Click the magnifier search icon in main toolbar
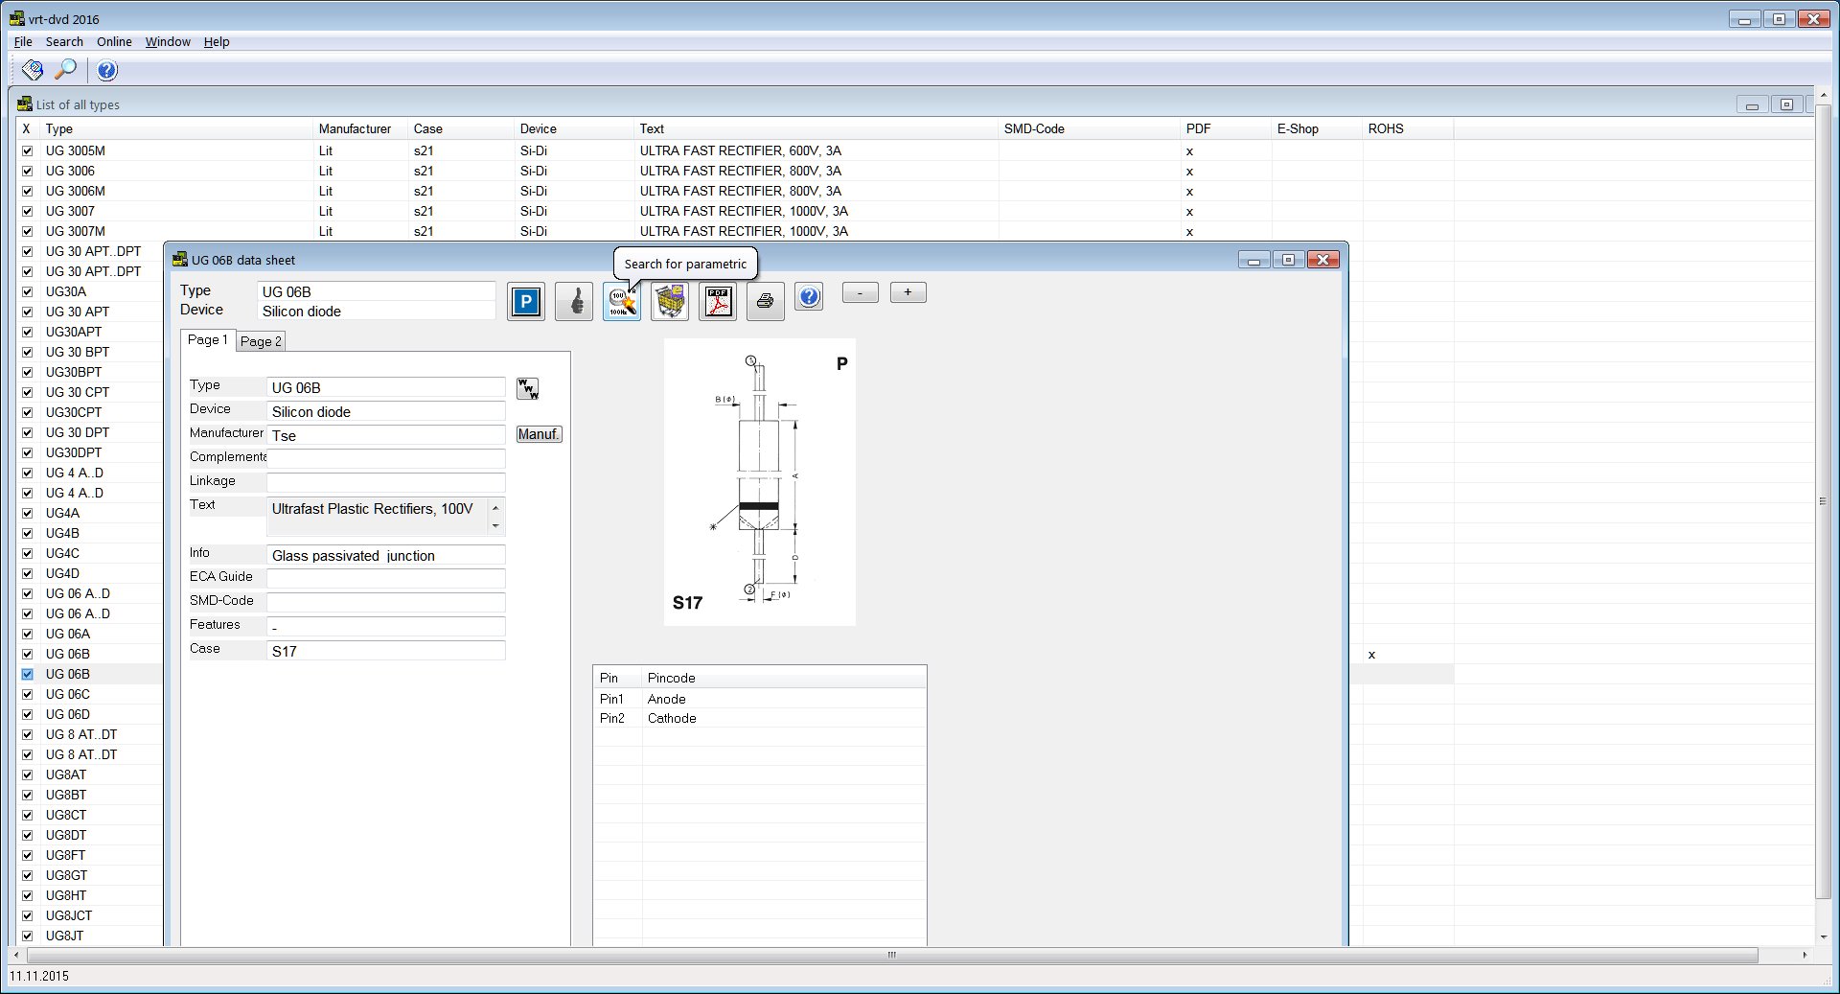Image resolution: width=1840 pixels, height=994 pixels. pos(65,70)
